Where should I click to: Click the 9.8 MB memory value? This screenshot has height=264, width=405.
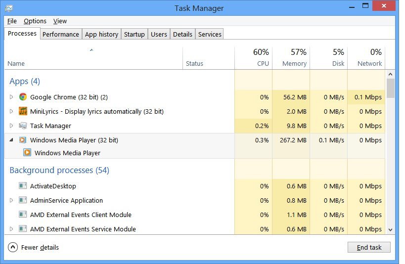click(x=297, y=126)
